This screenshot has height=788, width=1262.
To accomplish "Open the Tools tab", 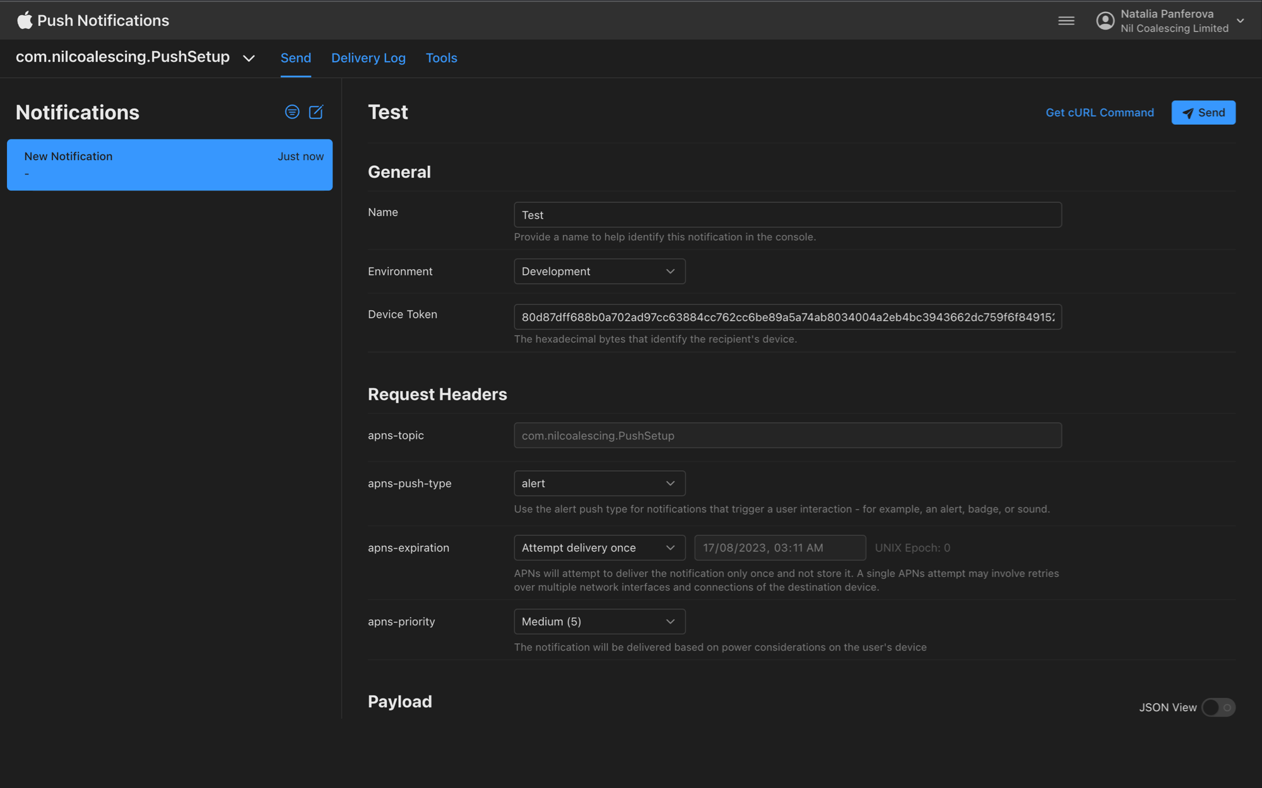I will [x=441, y=58].
